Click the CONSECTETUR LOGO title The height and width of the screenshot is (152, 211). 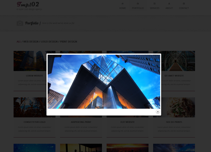point(35,122)
